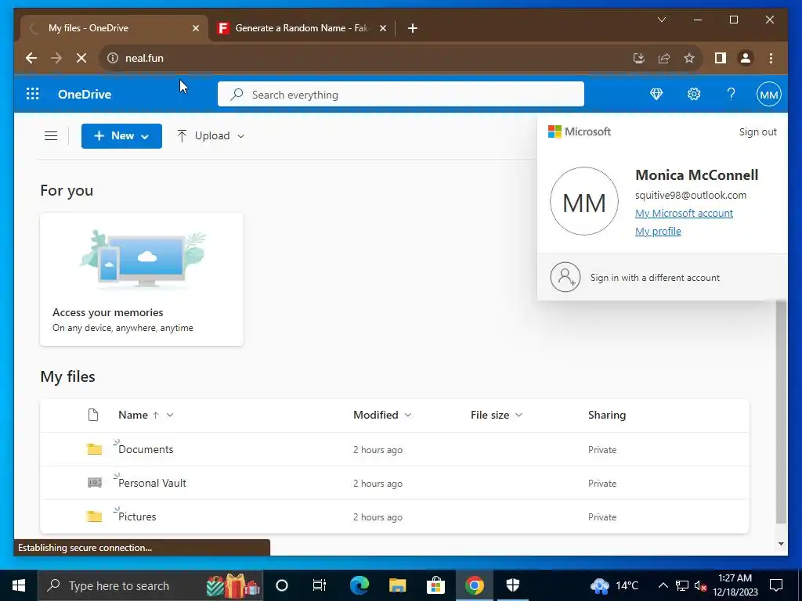802x601 pixels.
Task: Bookmark this tab with the star
Action: click(689, 58)
